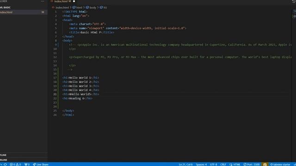This screenshot has height=166, width=296.
Task: Click the Supercharged by M3 paragraph line
Action: 180,57
